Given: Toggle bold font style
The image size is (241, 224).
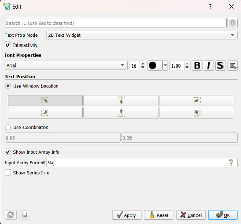Looking at the screenshot, I should [197, 65].
